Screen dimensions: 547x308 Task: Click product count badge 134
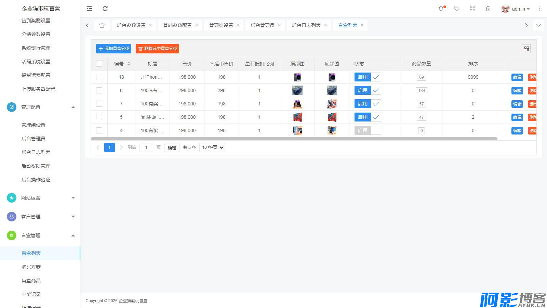(422, 91)
